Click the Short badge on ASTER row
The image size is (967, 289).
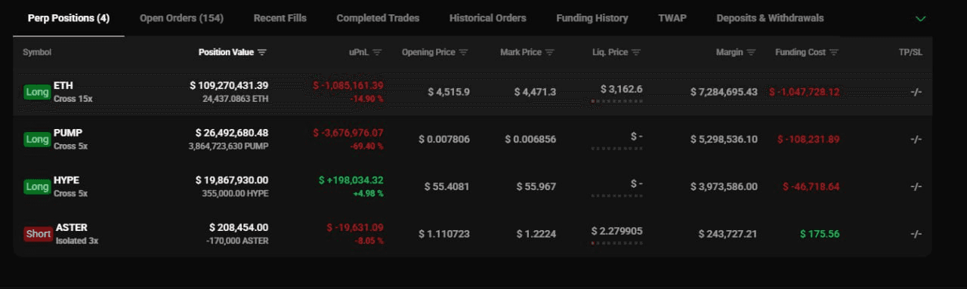[38, 234]
